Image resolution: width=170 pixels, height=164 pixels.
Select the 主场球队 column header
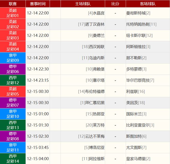pyautogui.click(x=83, y=4)
